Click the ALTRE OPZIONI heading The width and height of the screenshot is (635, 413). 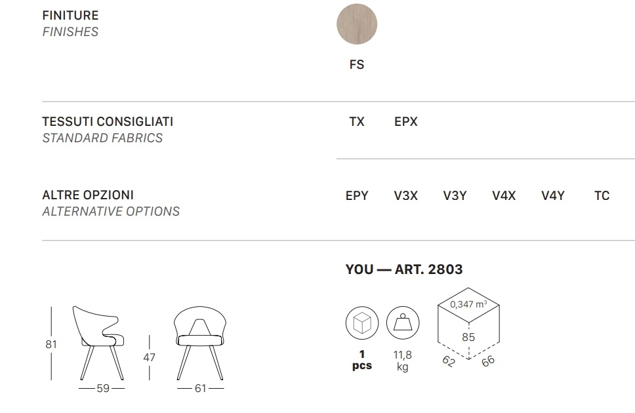[x=88, y=195]
